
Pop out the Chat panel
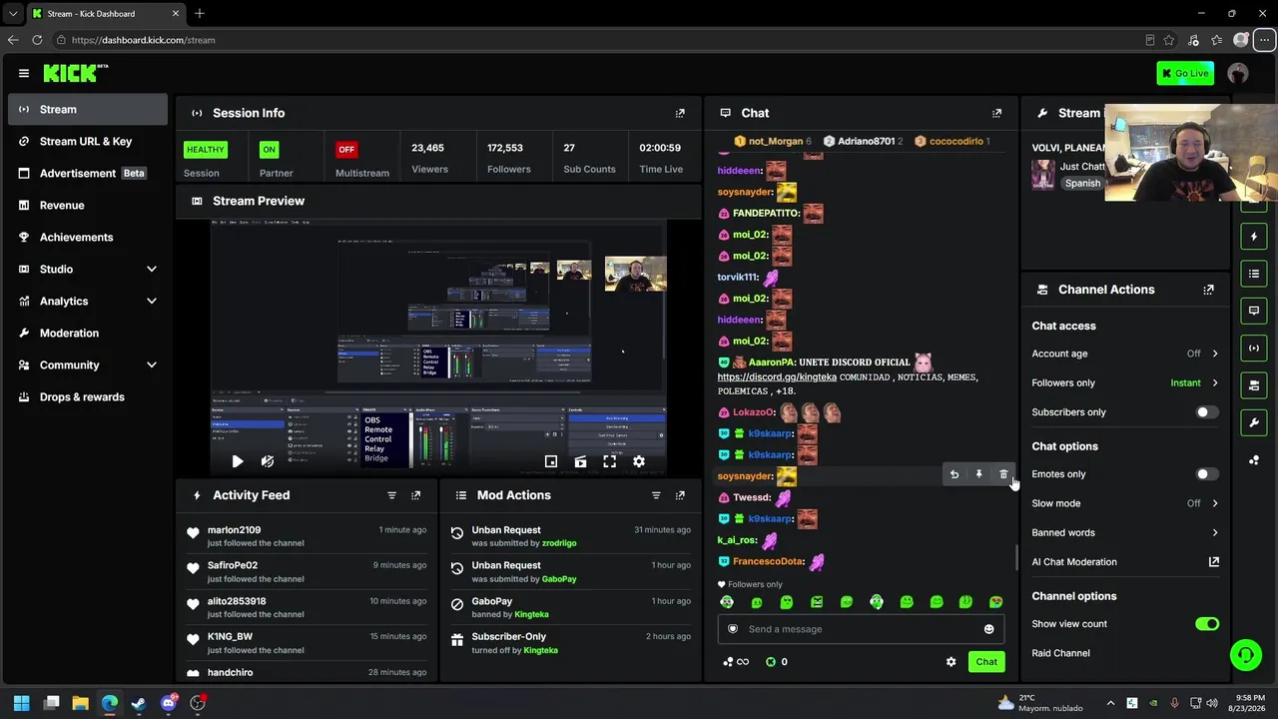click(996, 113)
